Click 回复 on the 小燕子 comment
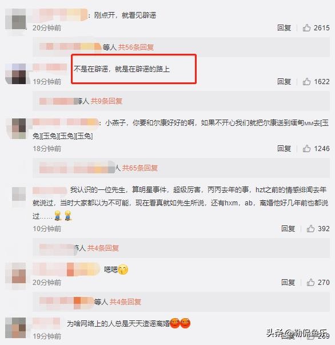 [x=284, y=149]
